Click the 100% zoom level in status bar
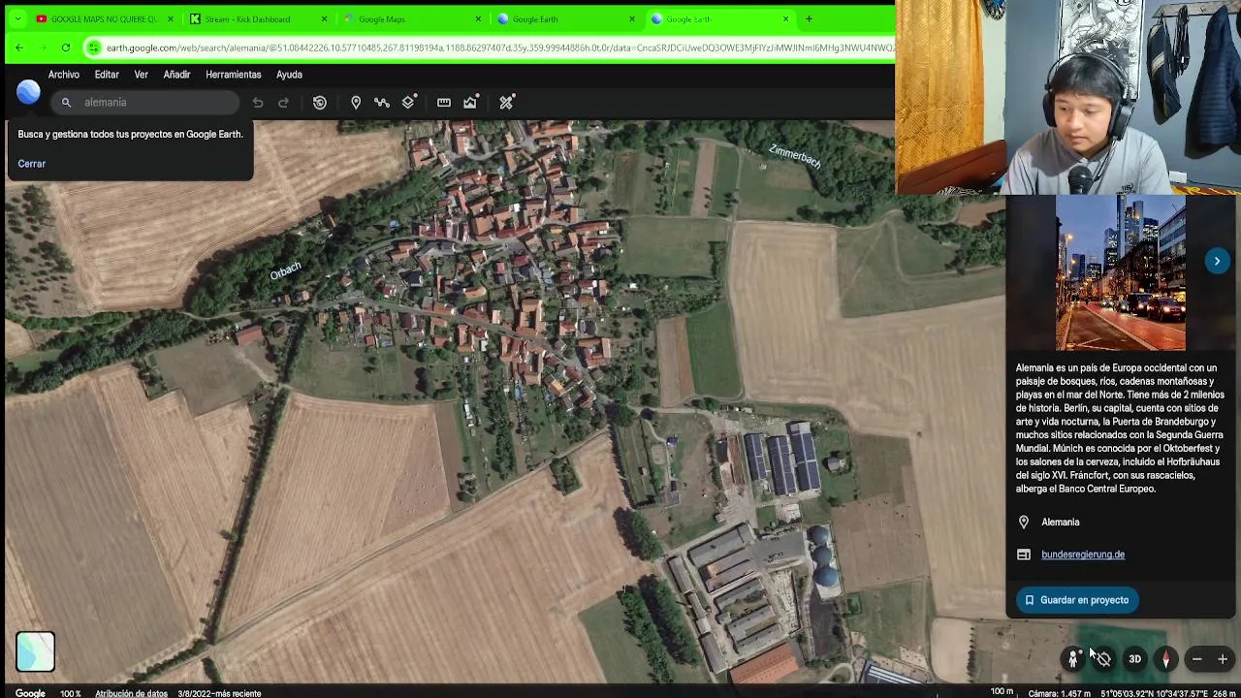 (71, 693)
